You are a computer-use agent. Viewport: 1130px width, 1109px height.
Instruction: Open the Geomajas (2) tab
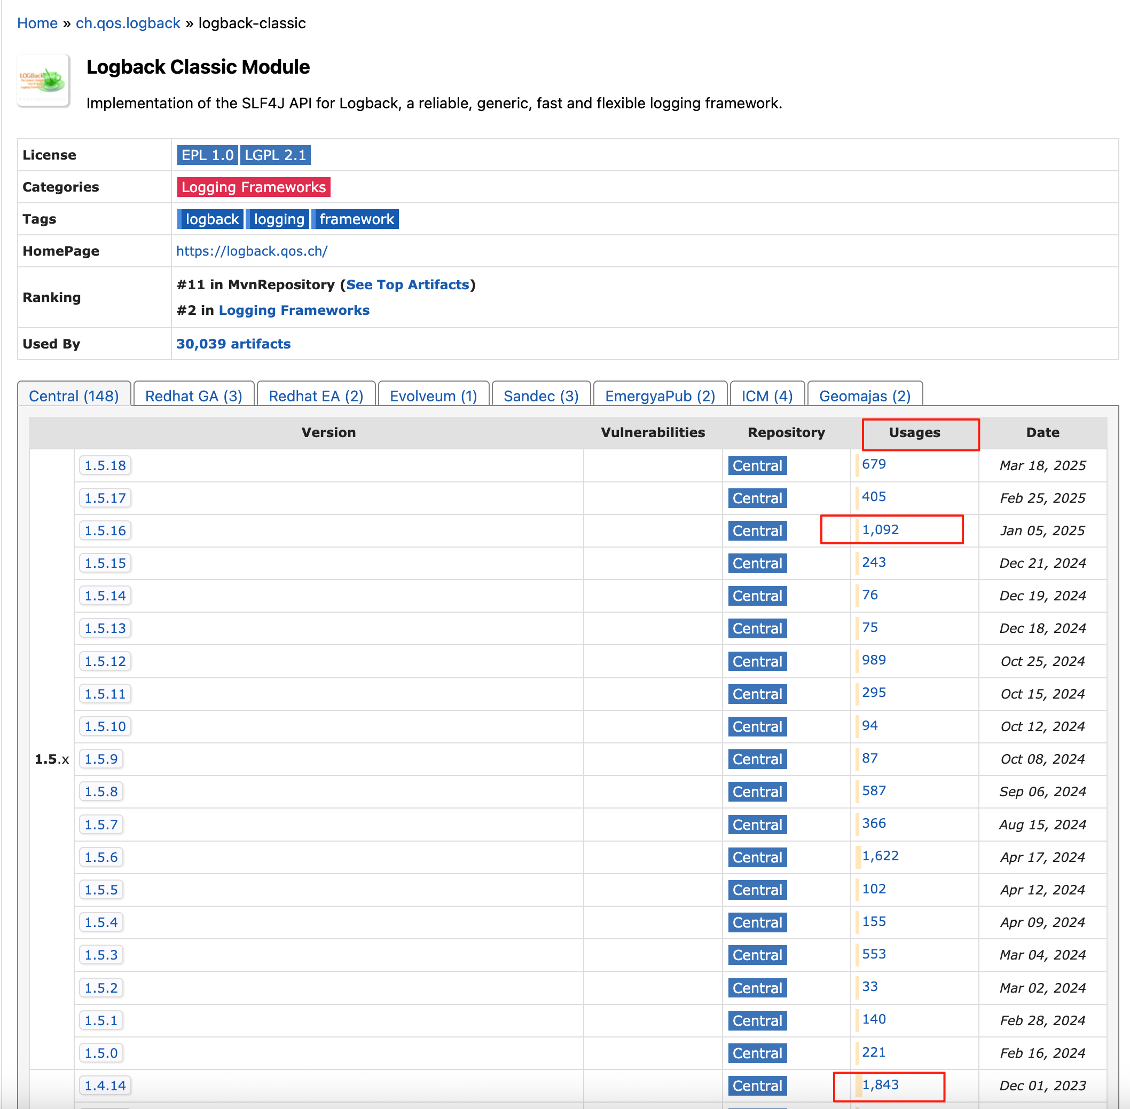click(x=864, y=396)
